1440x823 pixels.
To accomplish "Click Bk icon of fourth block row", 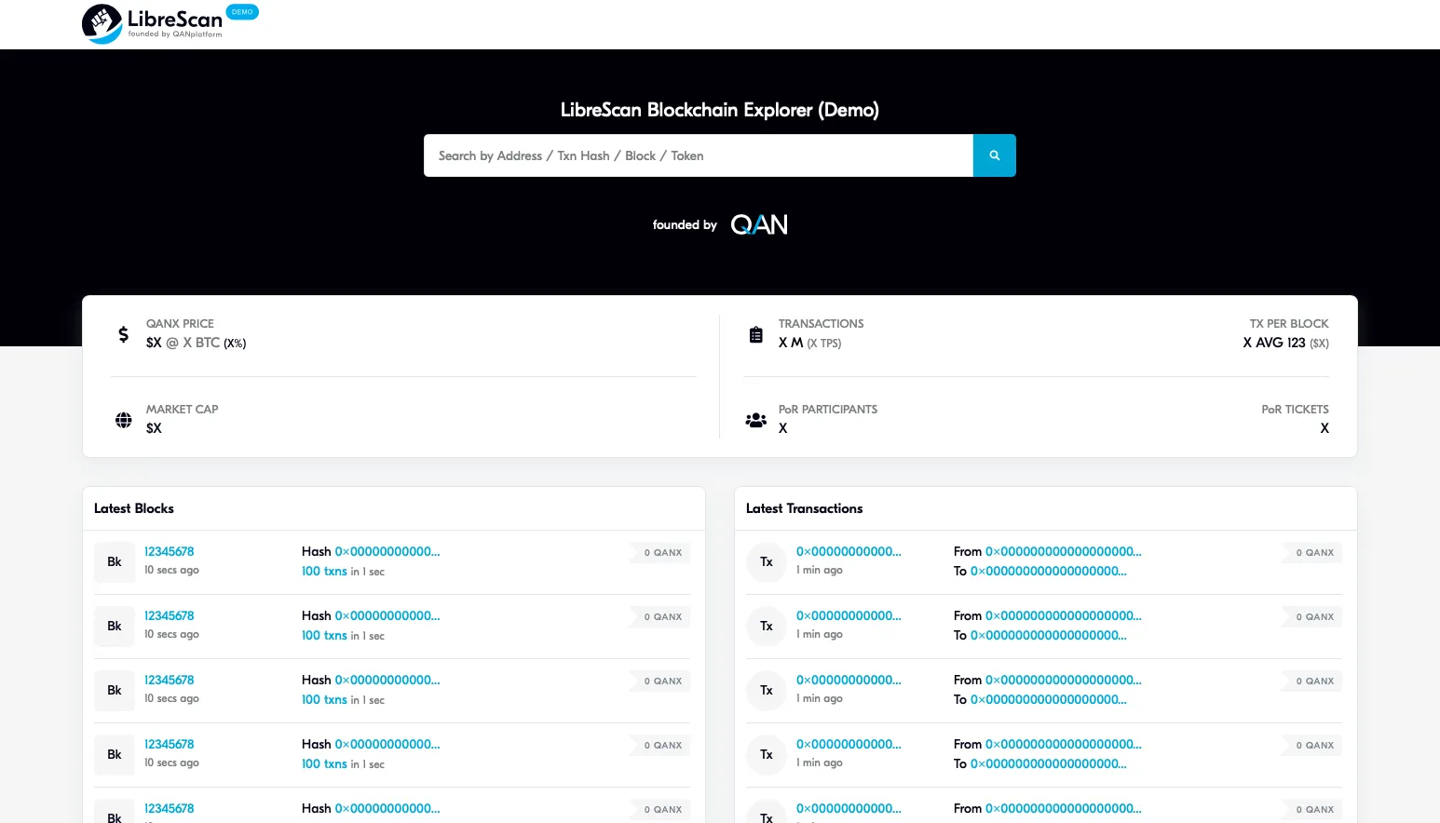I will pyautogui.click(x=115, y=754).
